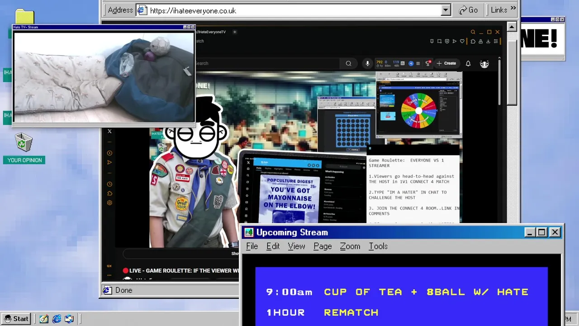Click the YouTube Create button
Image resolution: width=579 pixels, height=326 pixels.
[x=446, y=63]
